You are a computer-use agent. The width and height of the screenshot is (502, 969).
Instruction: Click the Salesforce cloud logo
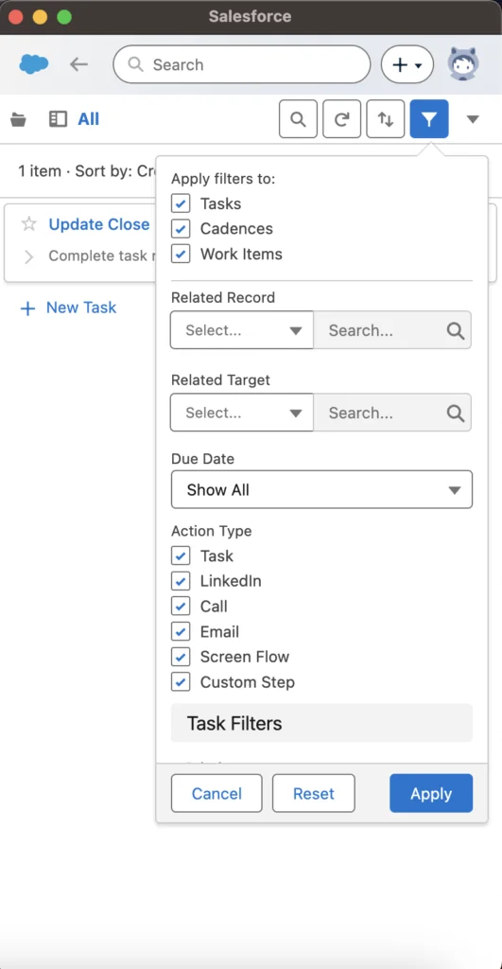click(x=33, y=64)
